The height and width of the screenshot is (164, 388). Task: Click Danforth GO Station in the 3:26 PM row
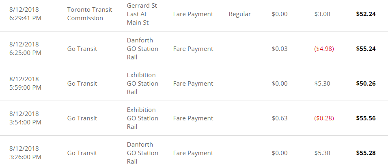142,153
